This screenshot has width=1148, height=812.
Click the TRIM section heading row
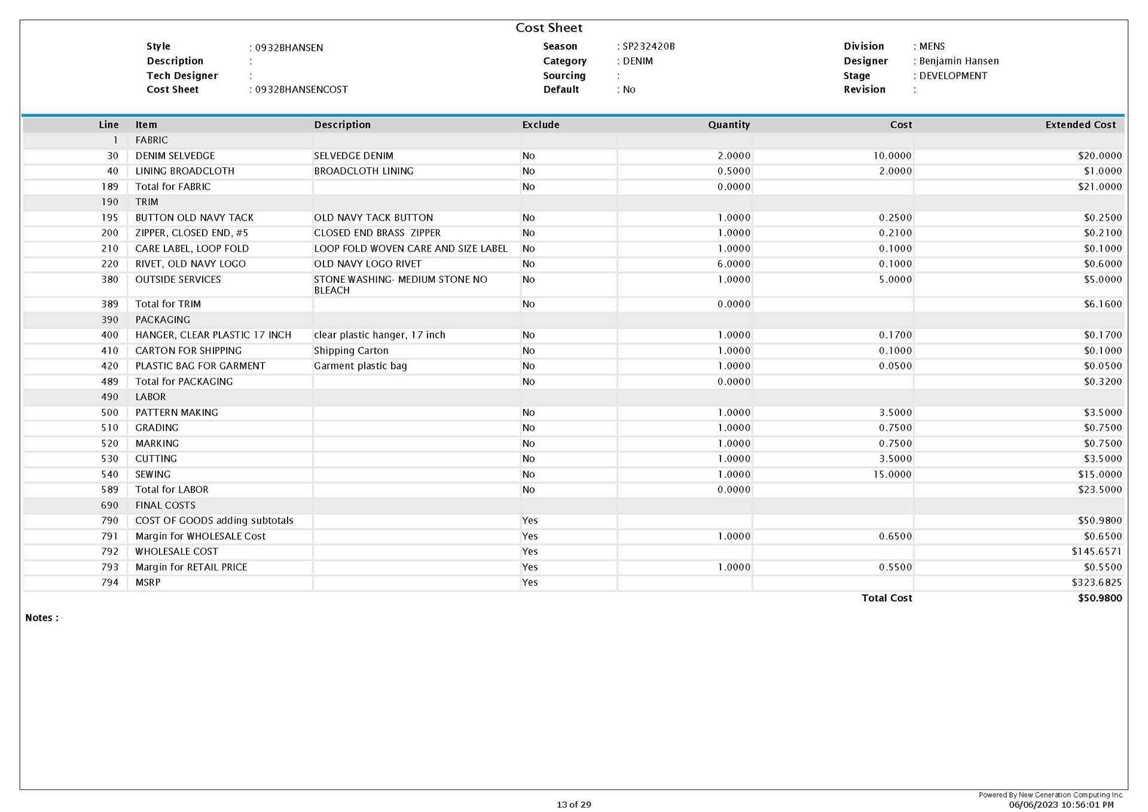click(146, 202)
